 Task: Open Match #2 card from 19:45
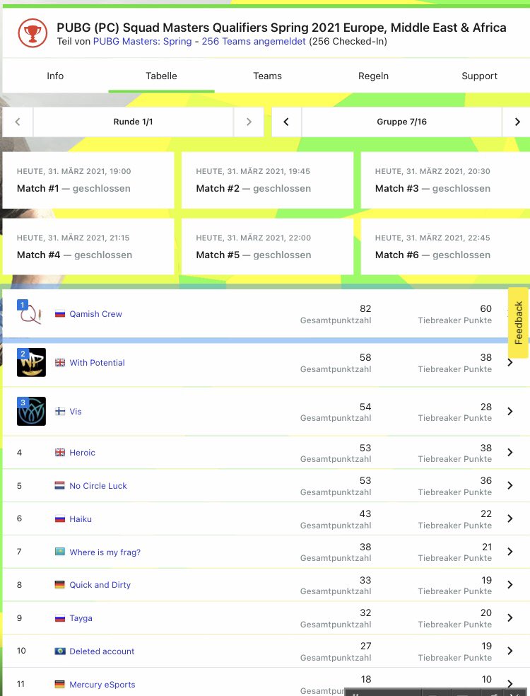267,180
